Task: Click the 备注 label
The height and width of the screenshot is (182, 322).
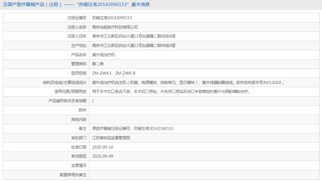Action: click(x=83, y=128)
